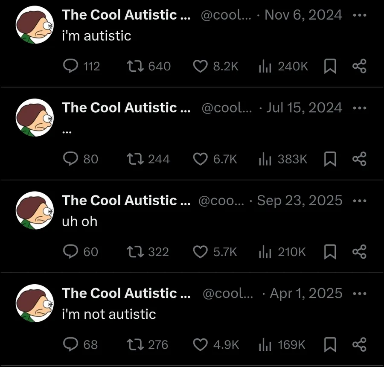The width and height of the screenshot is (384, 367).
Task: Bookmark the "uh oh" tweet
Action: pos(330,252)
